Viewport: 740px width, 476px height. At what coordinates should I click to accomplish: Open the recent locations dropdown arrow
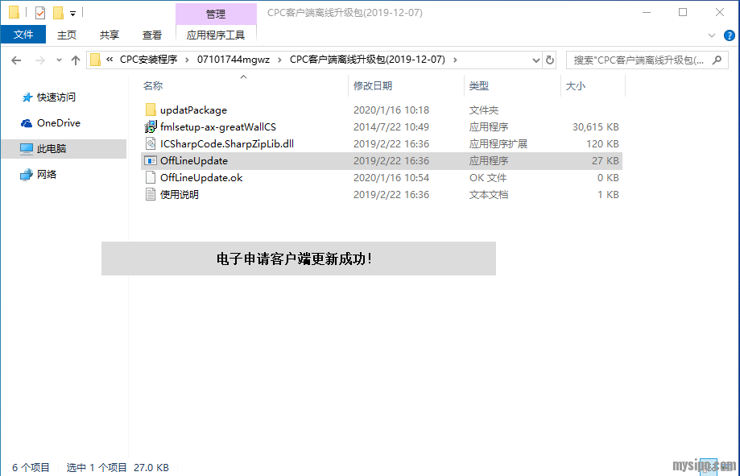[x=59, y=60]
